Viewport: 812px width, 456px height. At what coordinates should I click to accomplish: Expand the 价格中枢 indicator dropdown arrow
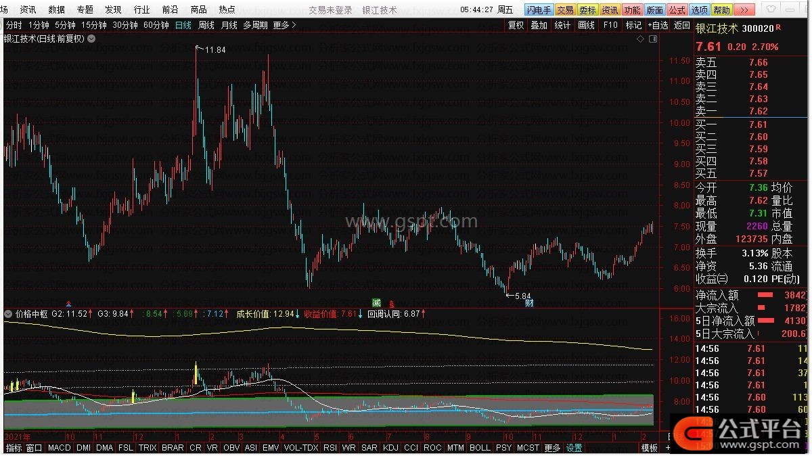[x=8, y=314]
